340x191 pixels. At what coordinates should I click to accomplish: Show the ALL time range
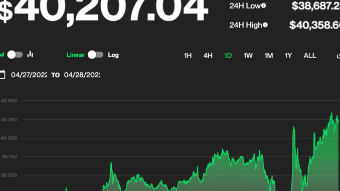pos(310,56)
